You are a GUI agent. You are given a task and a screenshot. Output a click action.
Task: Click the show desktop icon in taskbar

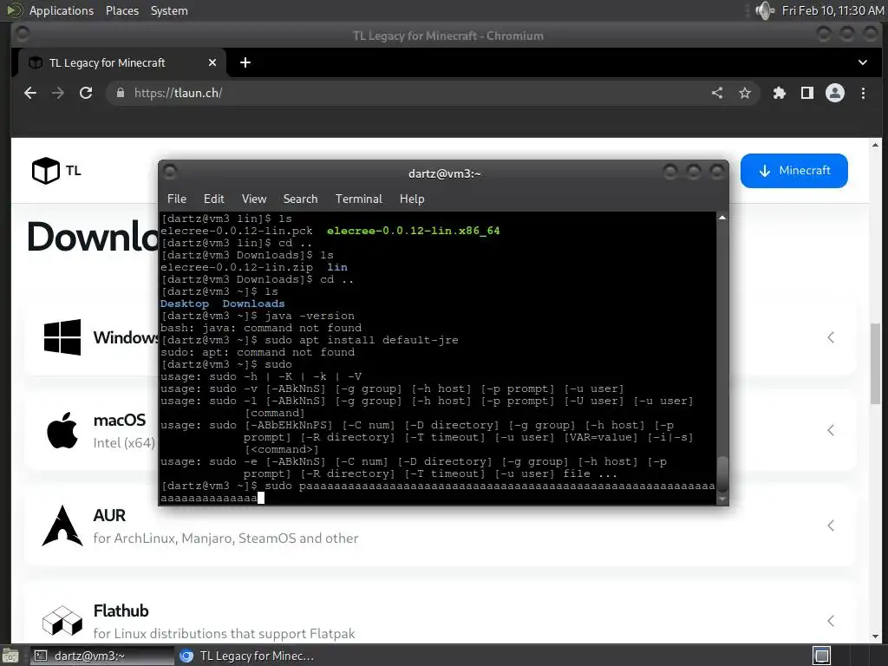tap(10, 656)
